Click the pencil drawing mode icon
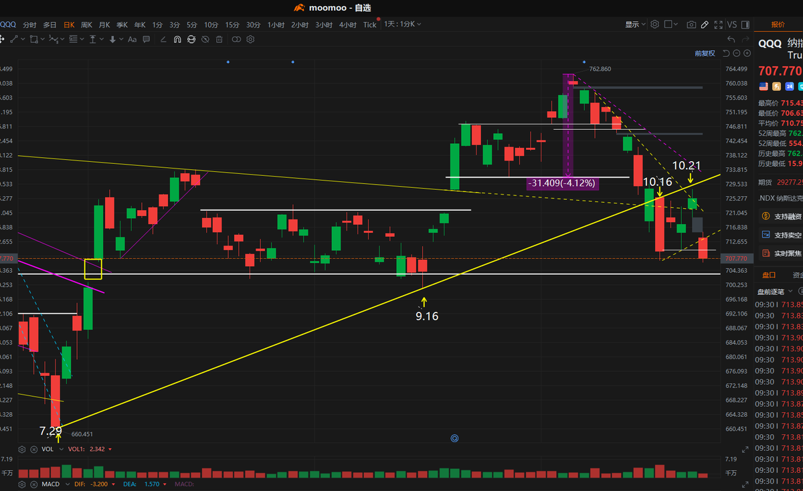 (x=705, y=25)
